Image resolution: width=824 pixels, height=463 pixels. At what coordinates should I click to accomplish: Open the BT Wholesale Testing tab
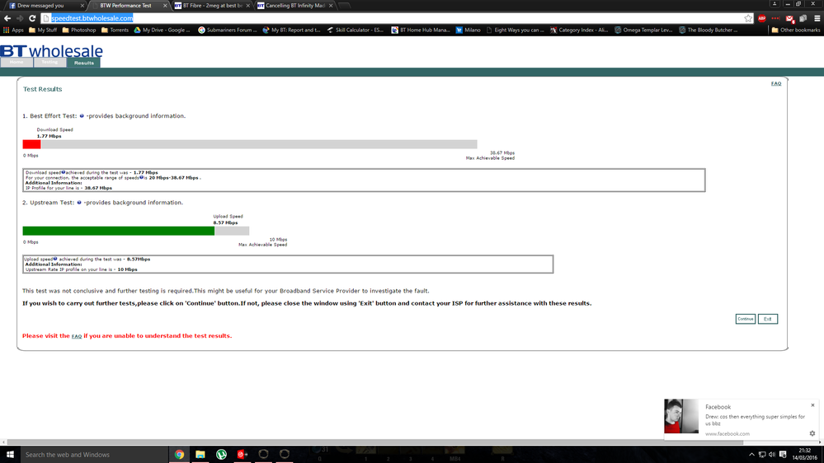tap(50, 63)
